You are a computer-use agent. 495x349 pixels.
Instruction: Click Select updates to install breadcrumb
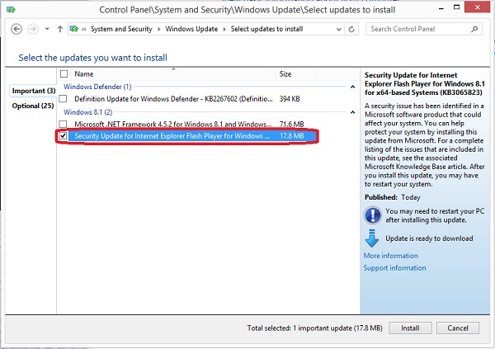[266, 29]
